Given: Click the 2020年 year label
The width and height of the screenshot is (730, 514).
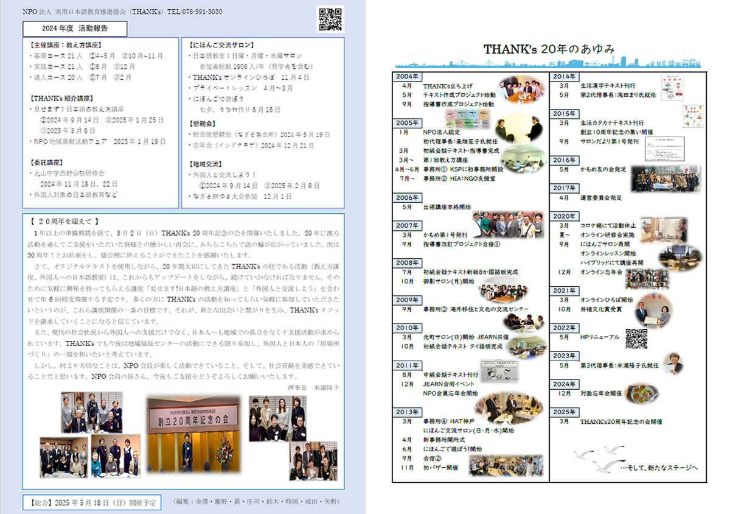Looking at the screenshot, I should (x=564, y=216).
